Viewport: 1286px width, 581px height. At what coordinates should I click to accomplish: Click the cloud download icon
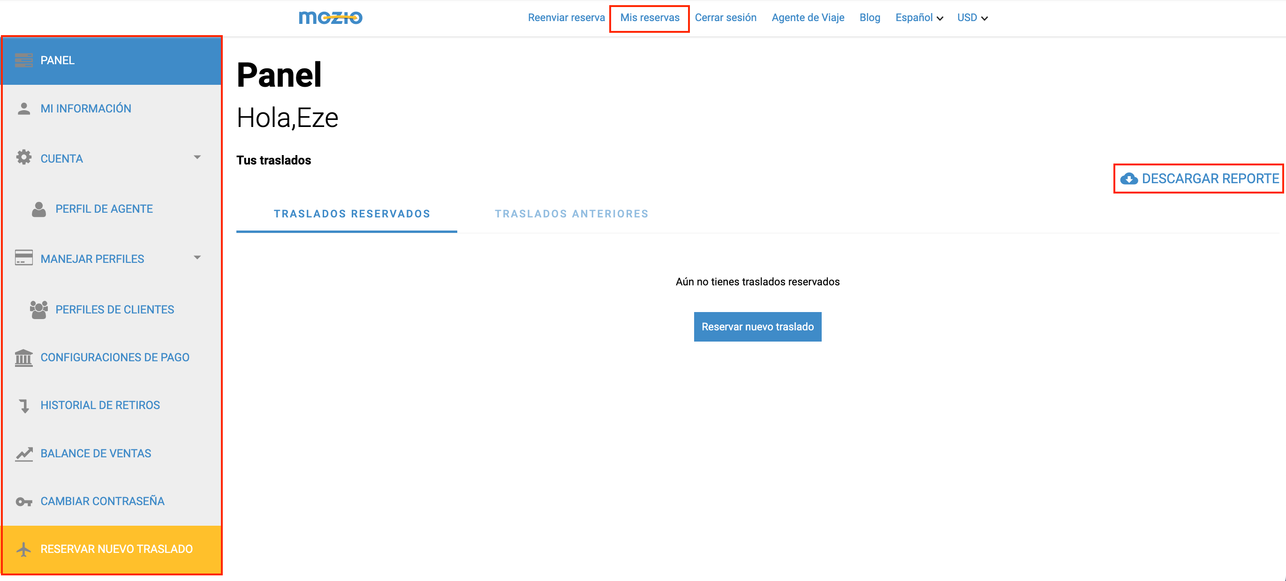tap(1129, 179)
